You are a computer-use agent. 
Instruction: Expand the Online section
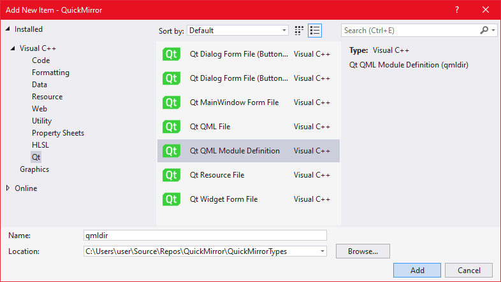coord(8,188)
